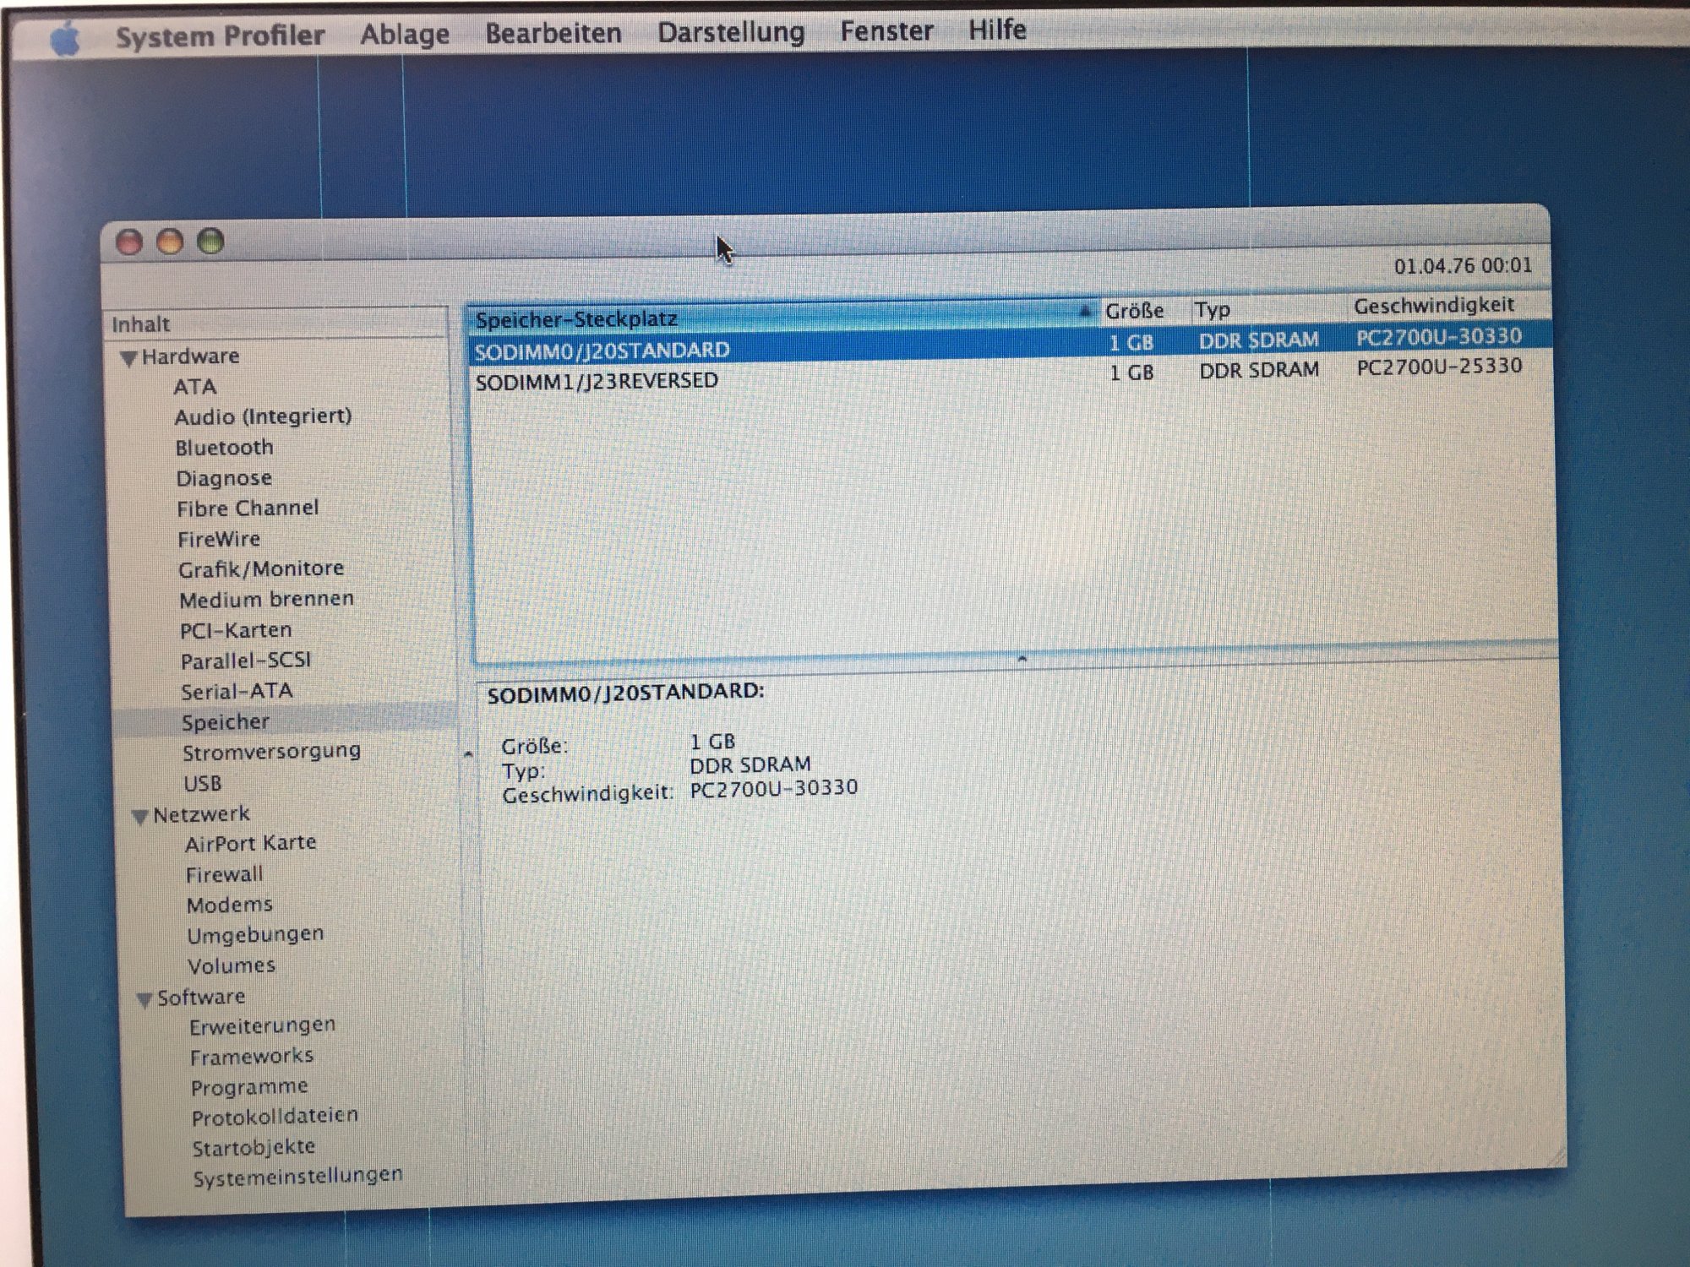
Task: Minimize the window with yellow button
Action: pos(170,242)
